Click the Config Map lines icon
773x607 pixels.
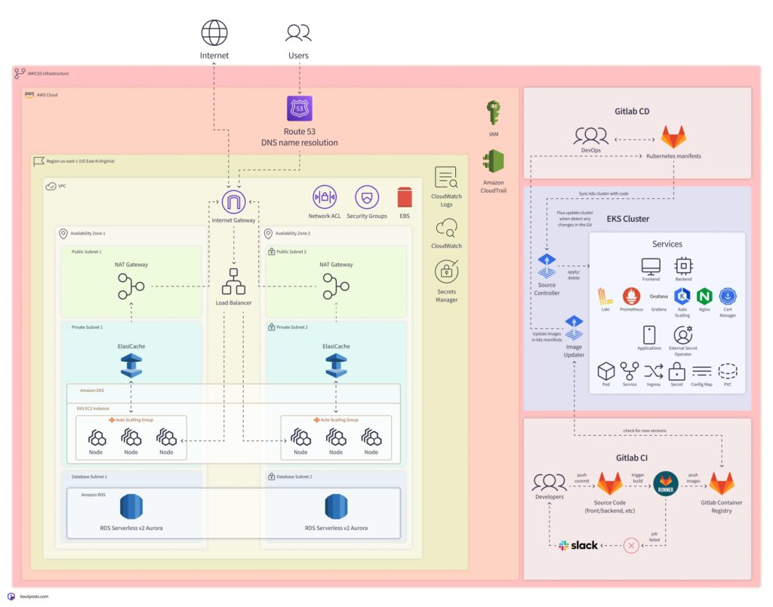click(x=701, y=371)
